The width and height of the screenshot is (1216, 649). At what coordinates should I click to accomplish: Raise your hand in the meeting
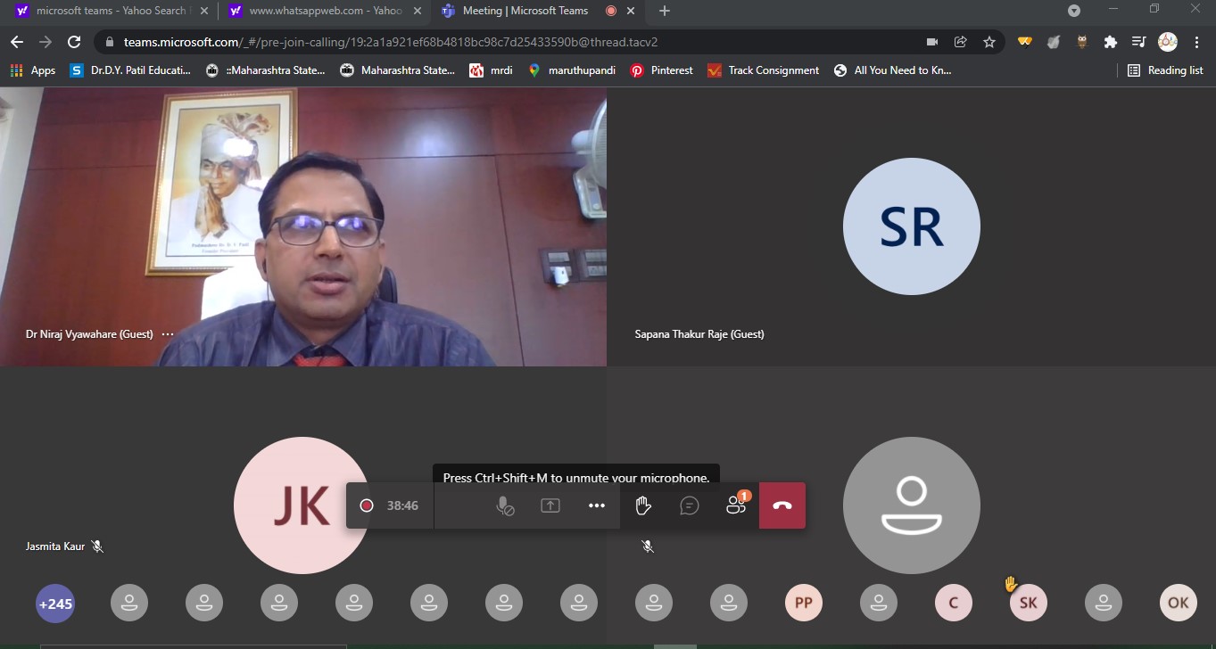[643, 505]
